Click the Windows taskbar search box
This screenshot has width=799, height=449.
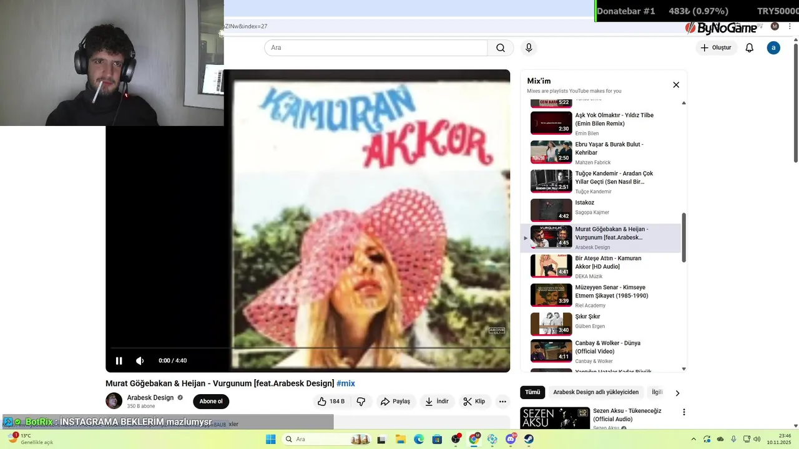tap(326, 439)
